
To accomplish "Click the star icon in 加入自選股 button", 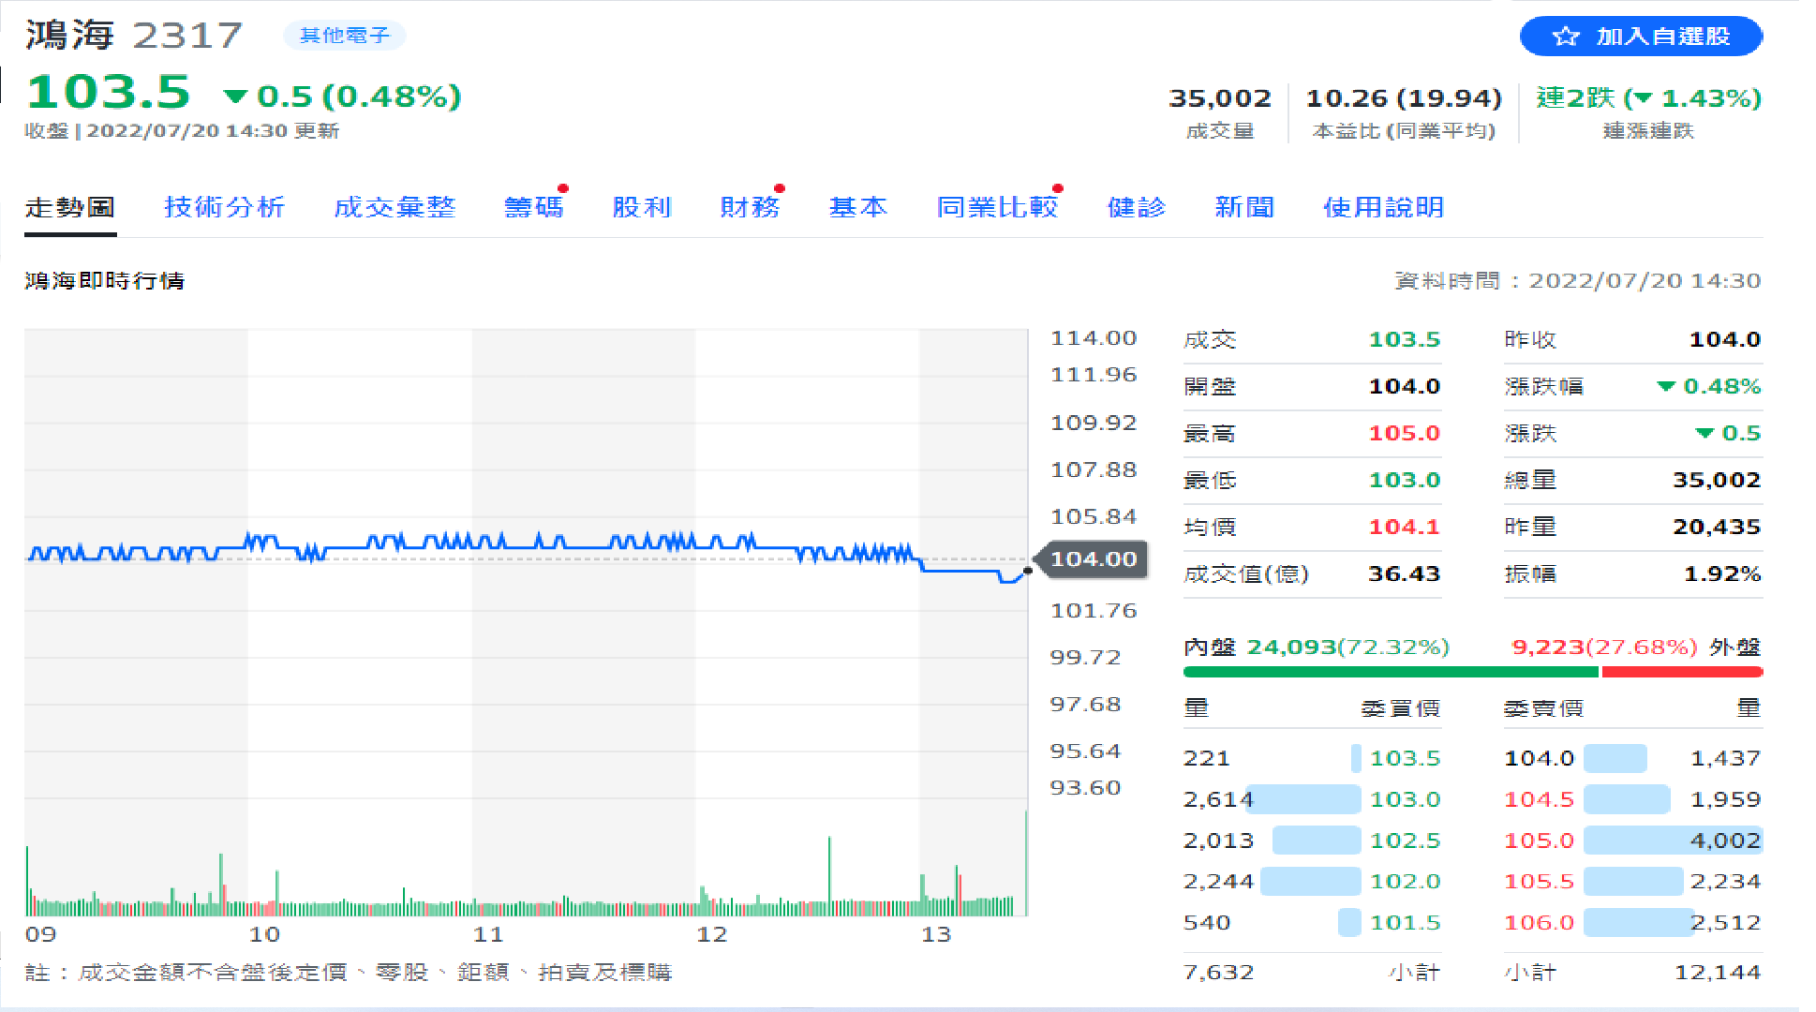I will pos(1565,37).
